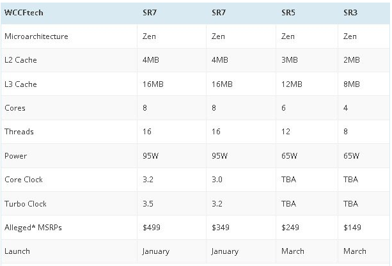
Task: Select the L3 Cache row label
Action: 20,84
